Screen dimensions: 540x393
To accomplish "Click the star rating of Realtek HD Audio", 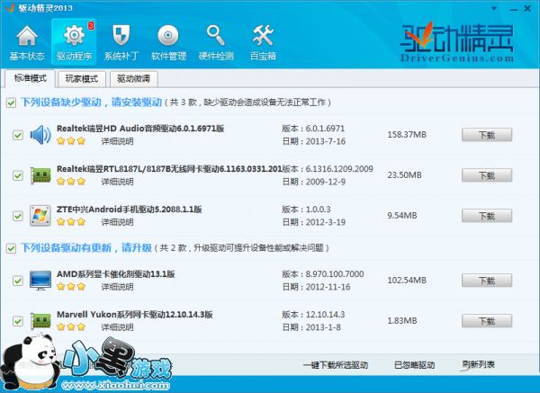I will 71,141.
